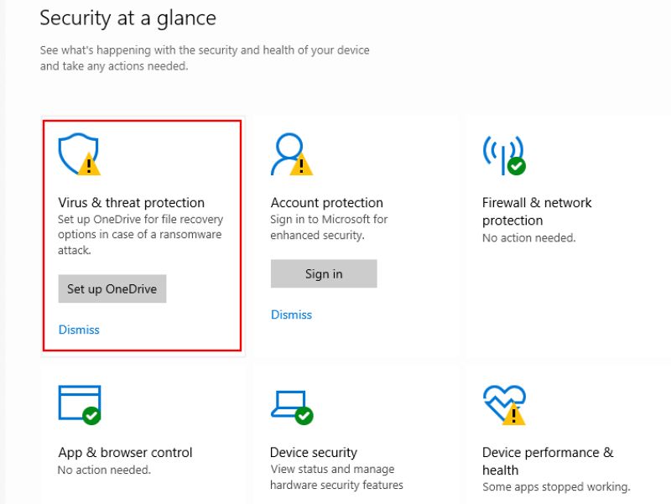
Task: Click 'Set up OneDrive for file recovery' description
Action: click(140, 235)
